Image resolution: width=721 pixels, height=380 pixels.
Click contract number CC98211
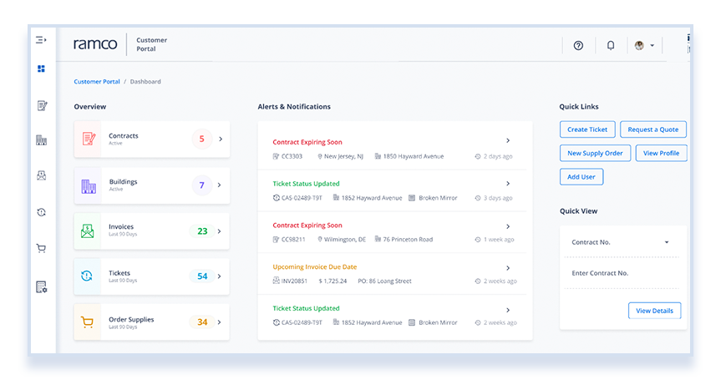coord(293,240)
